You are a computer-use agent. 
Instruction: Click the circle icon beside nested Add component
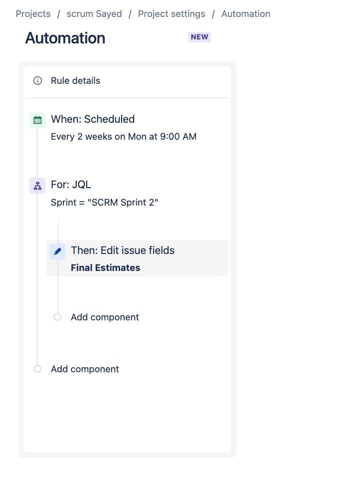pyautogui.click(x=57, y=317)
